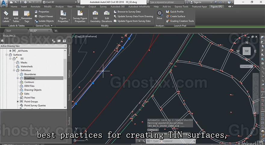Click Add Tables tool
The image size is (265, 145).
click(x=16, y=16)
